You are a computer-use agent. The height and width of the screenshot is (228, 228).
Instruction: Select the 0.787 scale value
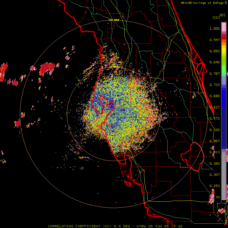coord(215,73)
